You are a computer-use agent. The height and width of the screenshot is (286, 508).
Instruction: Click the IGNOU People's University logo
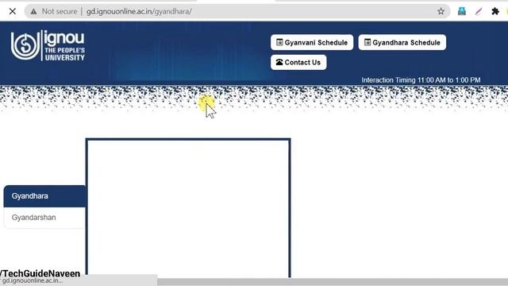pyautogui.click(x=48, y=45)
